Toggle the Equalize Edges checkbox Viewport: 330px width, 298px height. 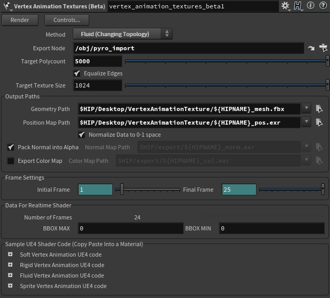pos(77,73)
